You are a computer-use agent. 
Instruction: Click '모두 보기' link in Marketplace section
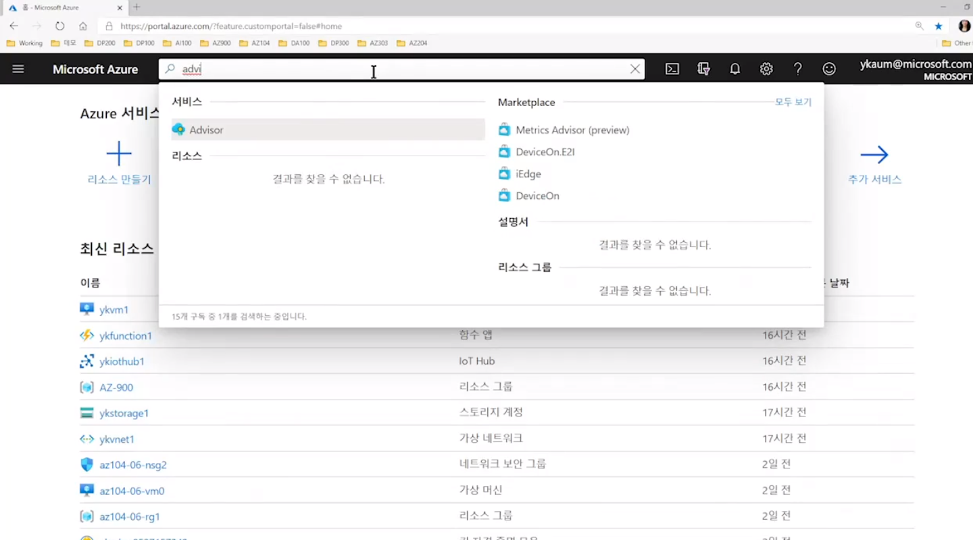pos(793,102)
